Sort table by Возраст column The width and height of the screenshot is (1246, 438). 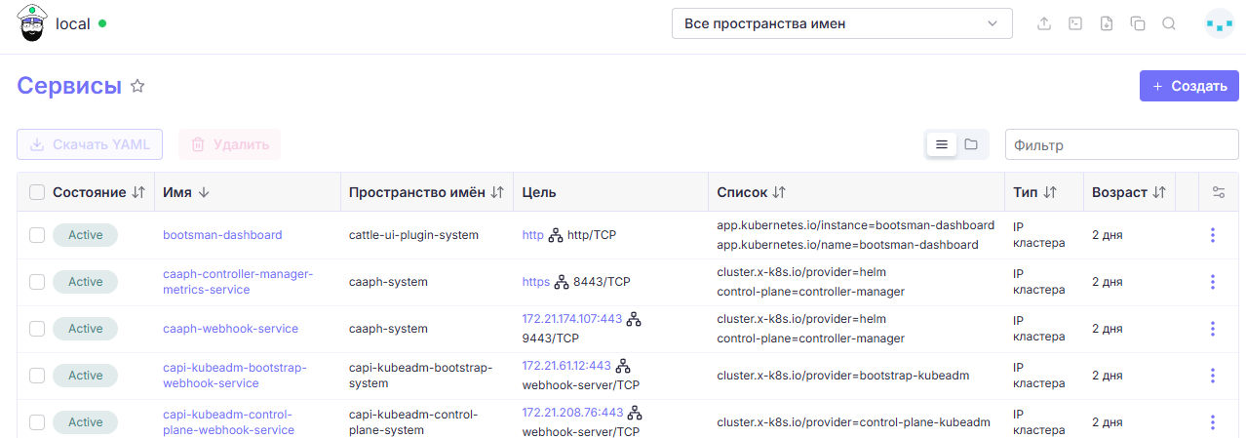[x=1129, y=192]
